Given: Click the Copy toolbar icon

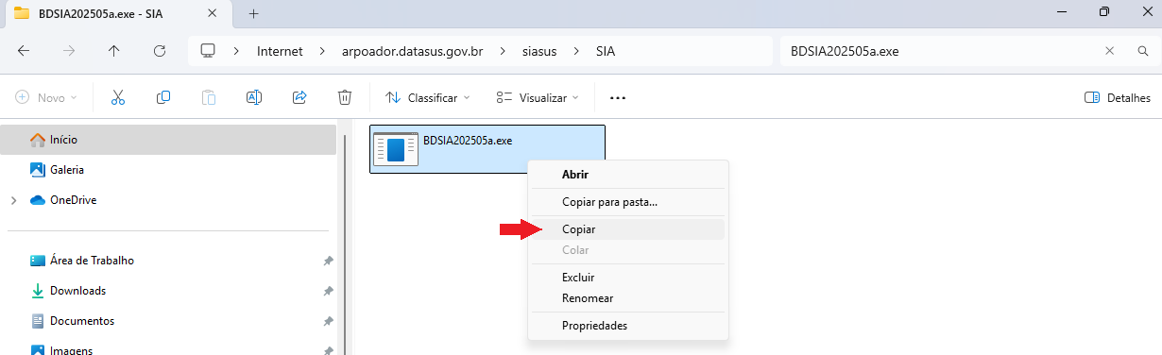Looking at the screenshot, I should click(x=163, y=97).
